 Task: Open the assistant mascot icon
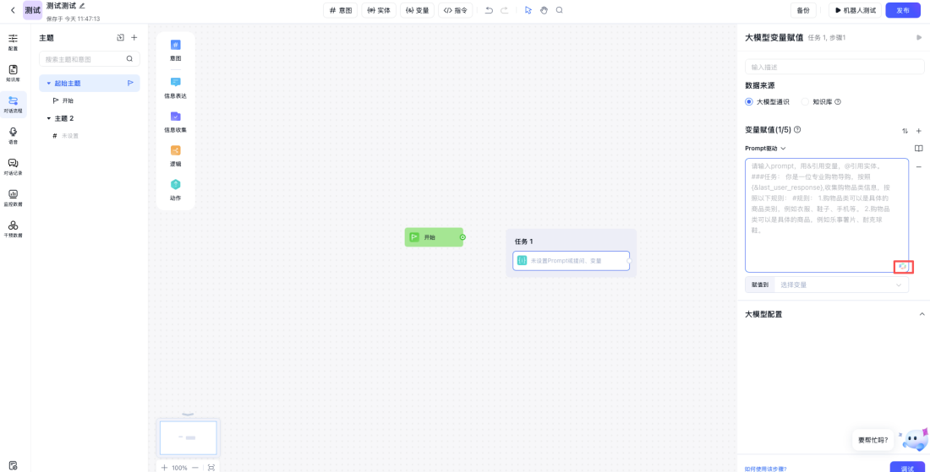pyautogui.click(x=914, y=439)
